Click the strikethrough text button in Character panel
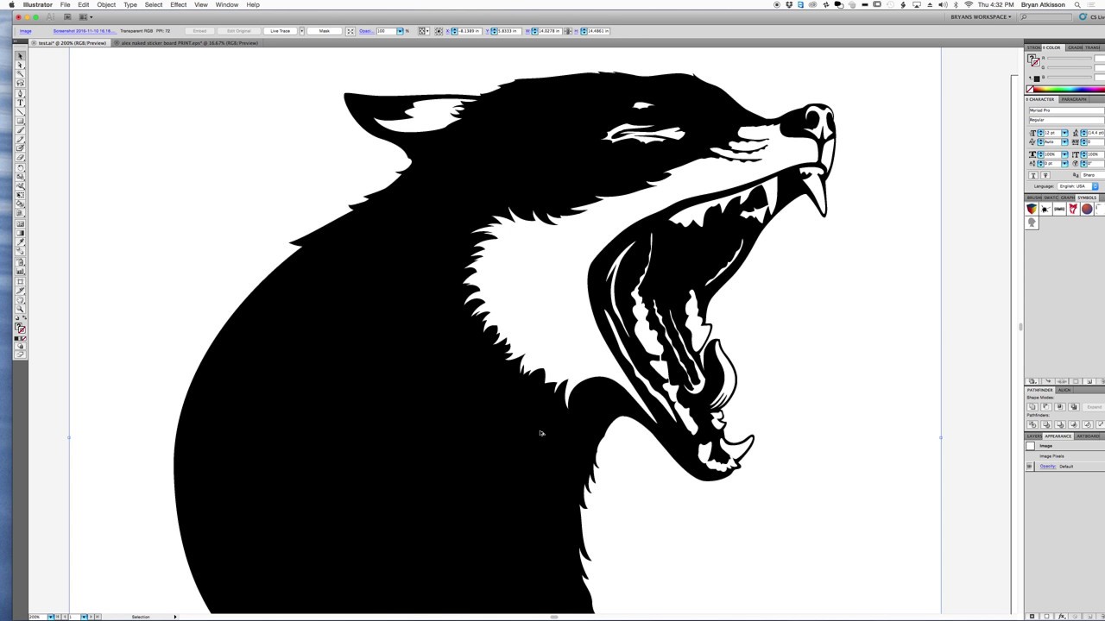1105x621 pixels. [1045, 175]
